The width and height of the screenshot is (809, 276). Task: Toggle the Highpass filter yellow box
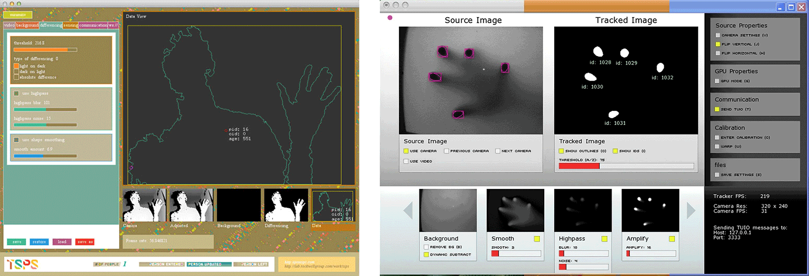click(x=604, y=239)
